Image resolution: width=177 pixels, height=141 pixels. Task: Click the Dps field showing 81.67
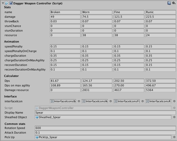click(65, 81)
